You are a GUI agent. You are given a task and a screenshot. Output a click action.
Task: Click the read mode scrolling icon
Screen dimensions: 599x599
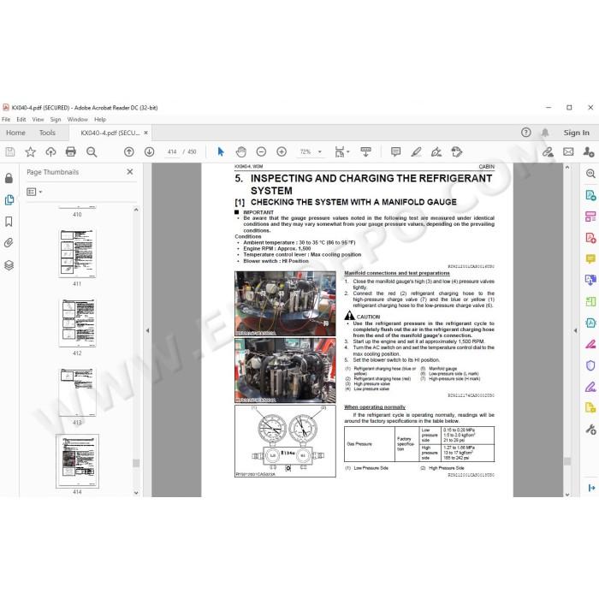(365, 151)
